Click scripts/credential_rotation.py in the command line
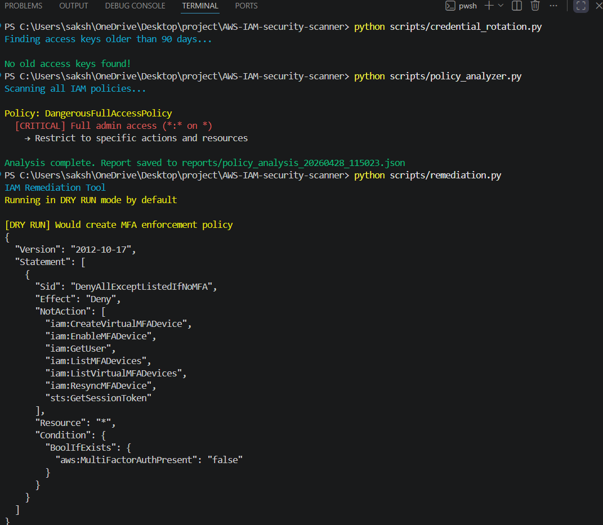Viewport: 603px width, 525px height. coord(465,27)
